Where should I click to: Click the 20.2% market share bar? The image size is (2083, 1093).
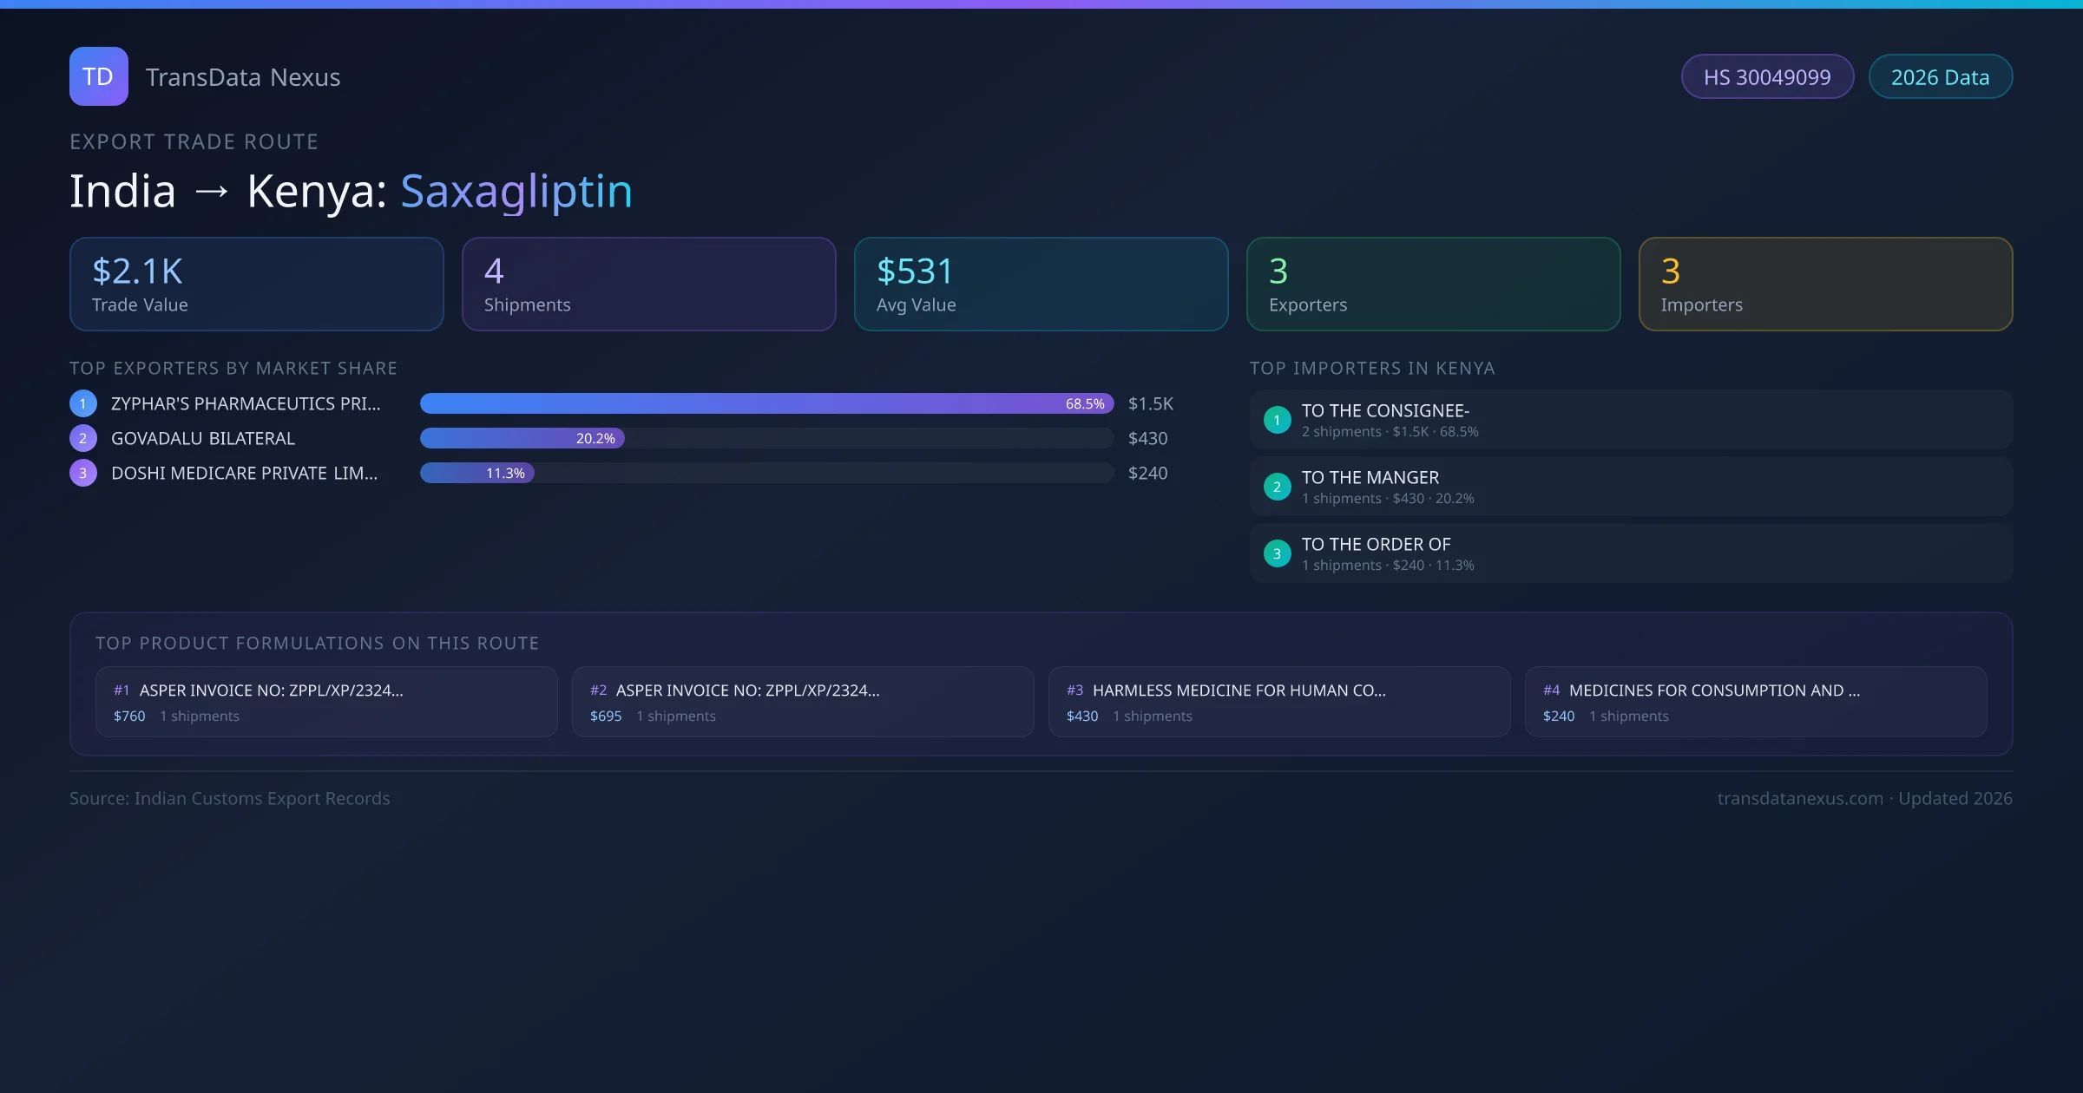pos(522,438)
